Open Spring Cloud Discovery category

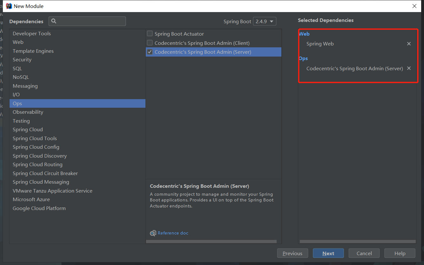click(x=77, y=156)
